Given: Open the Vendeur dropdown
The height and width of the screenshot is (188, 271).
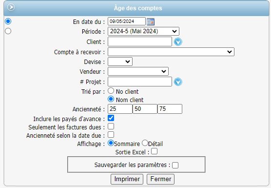Looking at the screenshot, I should (x=138, y=71).
